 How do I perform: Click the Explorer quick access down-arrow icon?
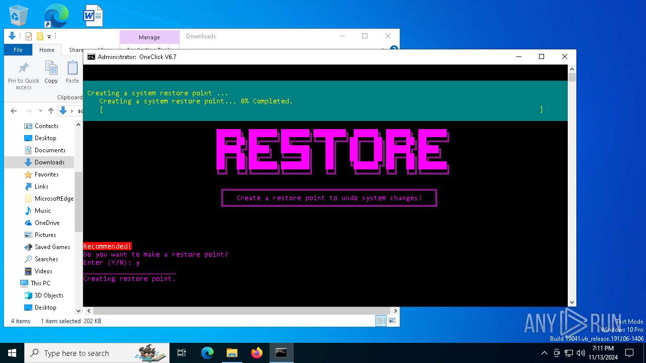pos(12,36)
